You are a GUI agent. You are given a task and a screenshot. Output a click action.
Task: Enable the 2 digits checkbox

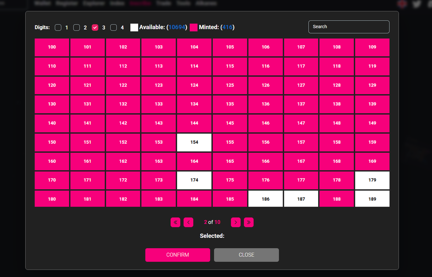[76, 28]
